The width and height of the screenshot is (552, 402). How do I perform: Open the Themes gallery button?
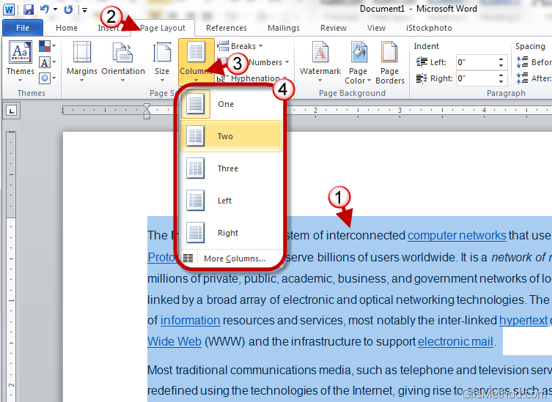click(x=21, y=62)
